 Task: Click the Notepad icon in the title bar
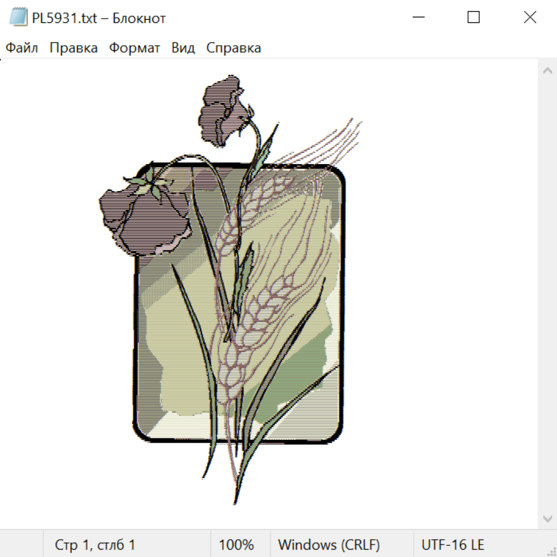click(x=18, y=17)
